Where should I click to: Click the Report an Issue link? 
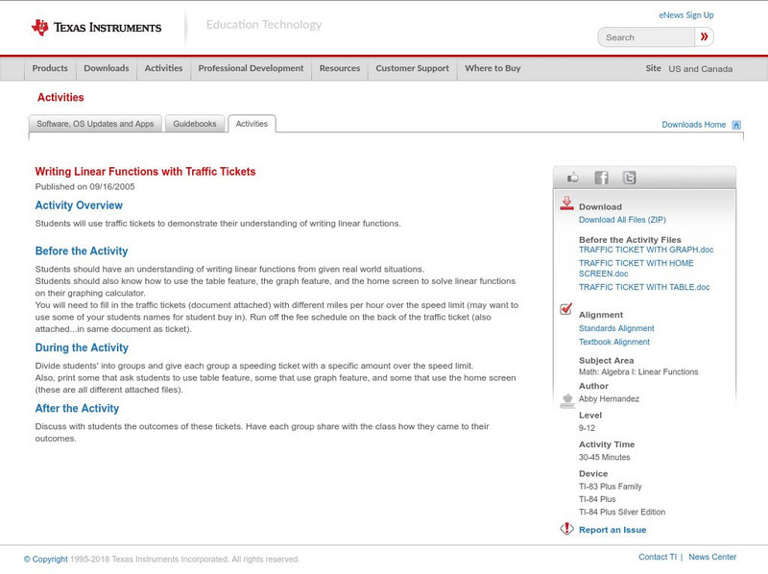612,530
